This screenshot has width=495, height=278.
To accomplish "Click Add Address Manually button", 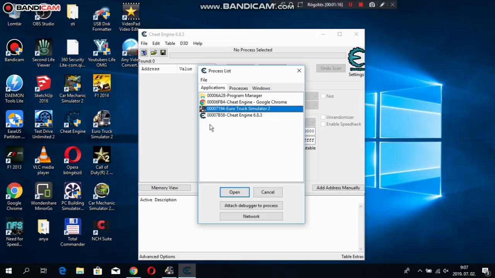I will [x=338, y=188].
